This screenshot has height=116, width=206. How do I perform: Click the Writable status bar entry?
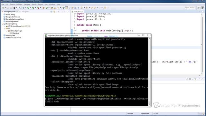click(130, 113)
